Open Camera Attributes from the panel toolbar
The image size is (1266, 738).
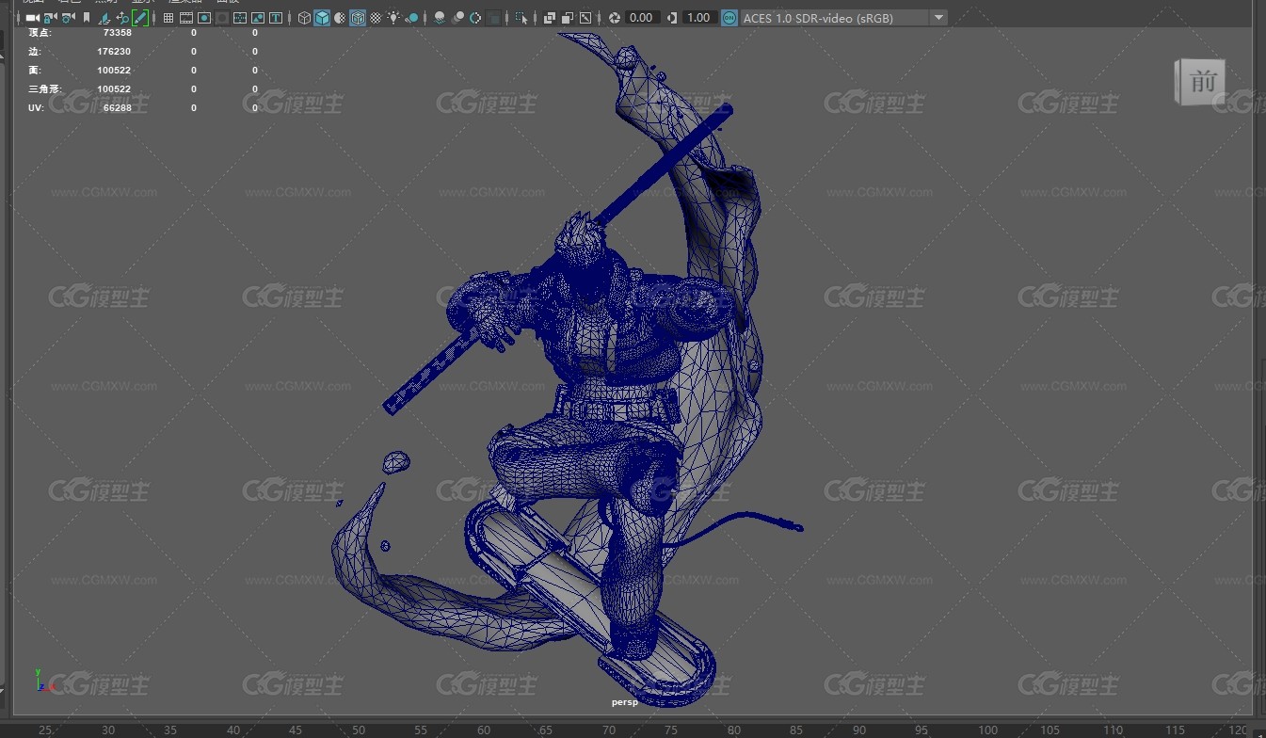pyautogui.click(x=68, y=18)
